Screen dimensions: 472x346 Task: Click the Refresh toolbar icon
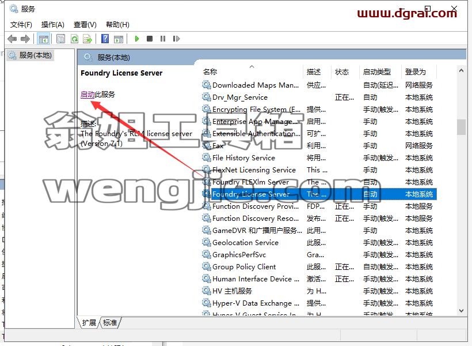click(74, 39)
